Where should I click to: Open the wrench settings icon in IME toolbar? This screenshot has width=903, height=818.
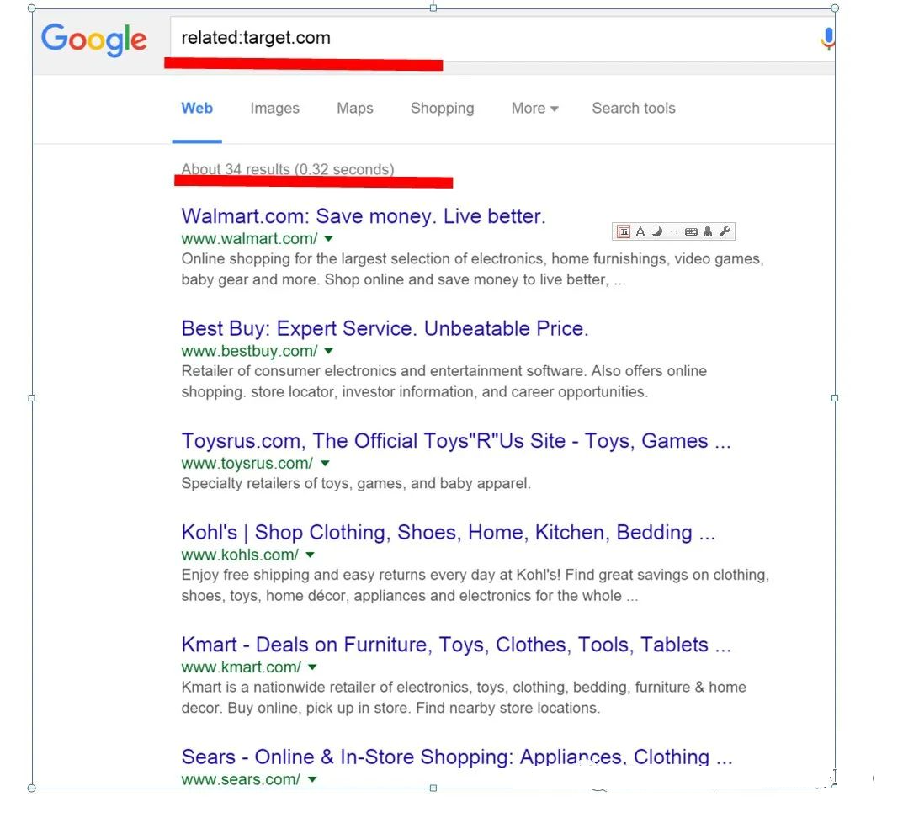coord(725,232)
